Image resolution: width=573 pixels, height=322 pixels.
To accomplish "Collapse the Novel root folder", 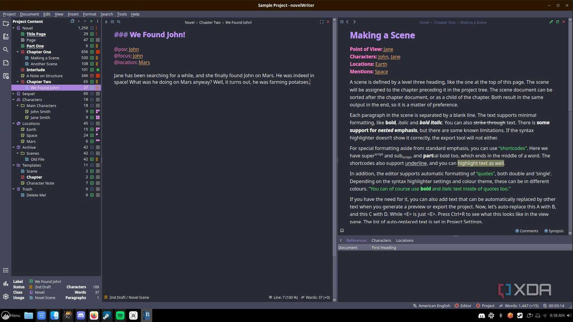I will [14, 28].
